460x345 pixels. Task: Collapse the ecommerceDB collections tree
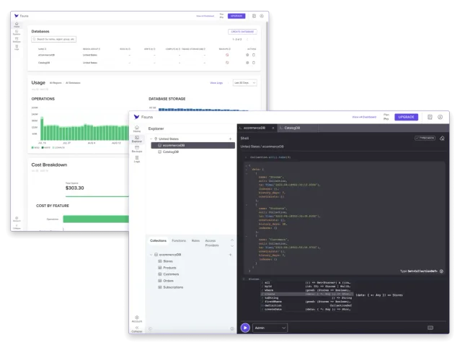[x=151, y=255]
